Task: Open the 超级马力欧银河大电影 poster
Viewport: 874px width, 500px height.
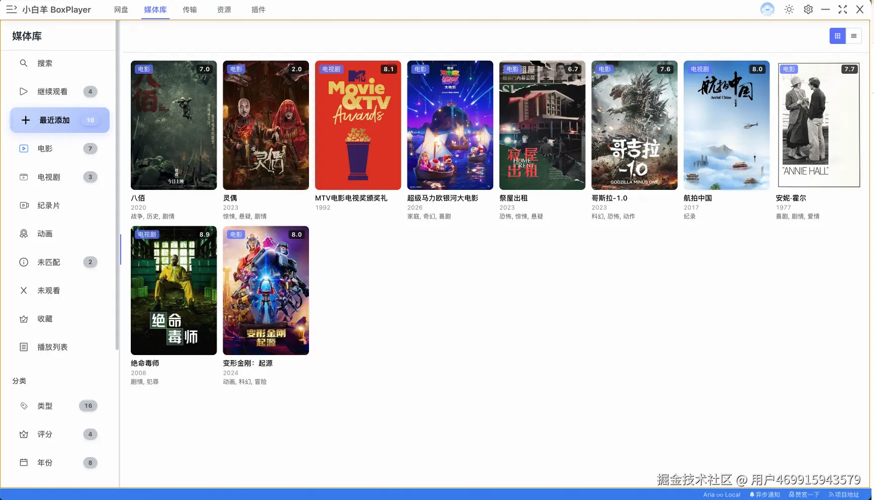Action: pos(450,125)
